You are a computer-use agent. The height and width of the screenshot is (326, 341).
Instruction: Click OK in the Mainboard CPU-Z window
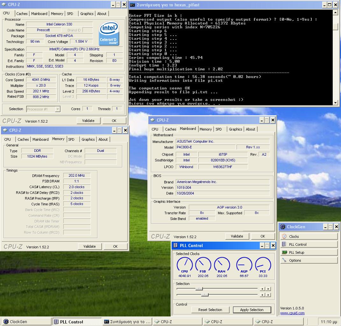[x=263, y=236]
